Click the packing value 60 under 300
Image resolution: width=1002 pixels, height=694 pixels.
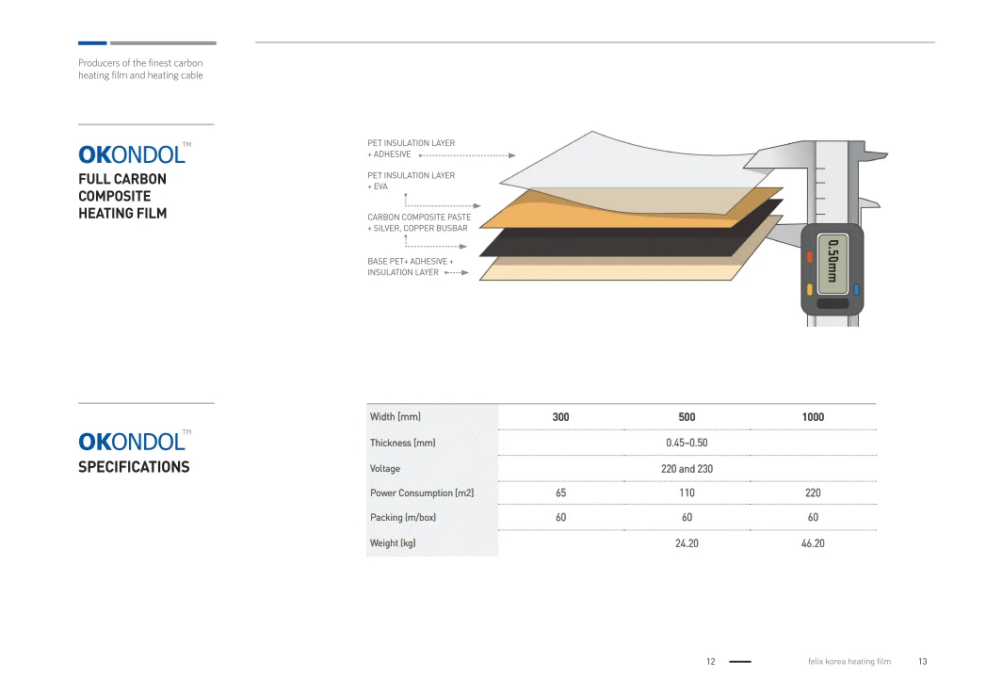560,517
